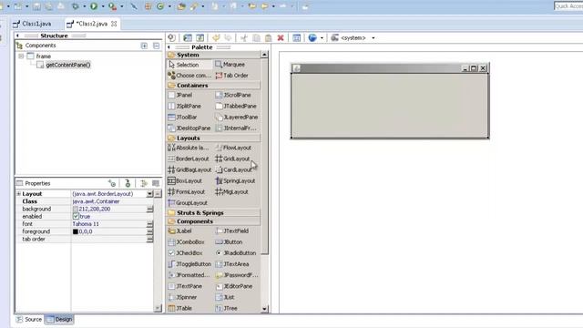
Task: Choose JToolBar in Palette
Action: (x=182, y=117)
